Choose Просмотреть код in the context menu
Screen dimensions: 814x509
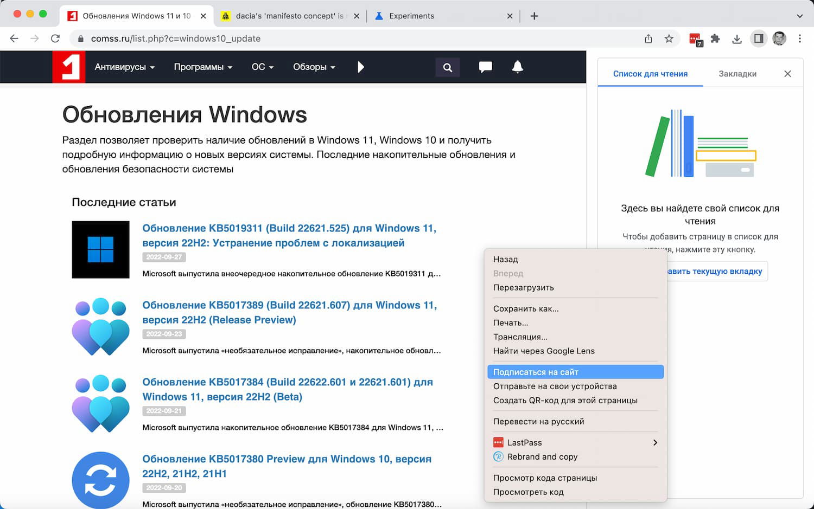tap(575, 492)
